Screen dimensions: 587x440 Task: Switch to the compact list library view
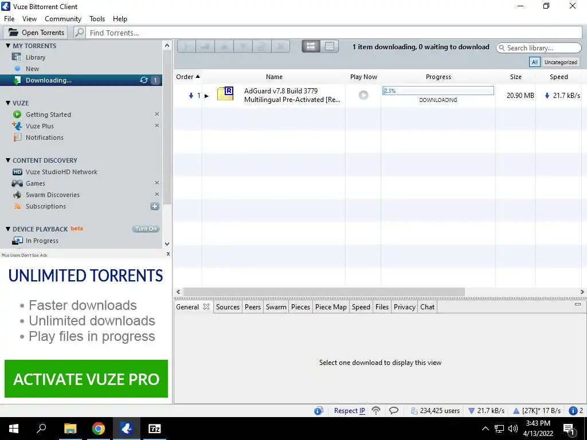(x=330, y=46)
